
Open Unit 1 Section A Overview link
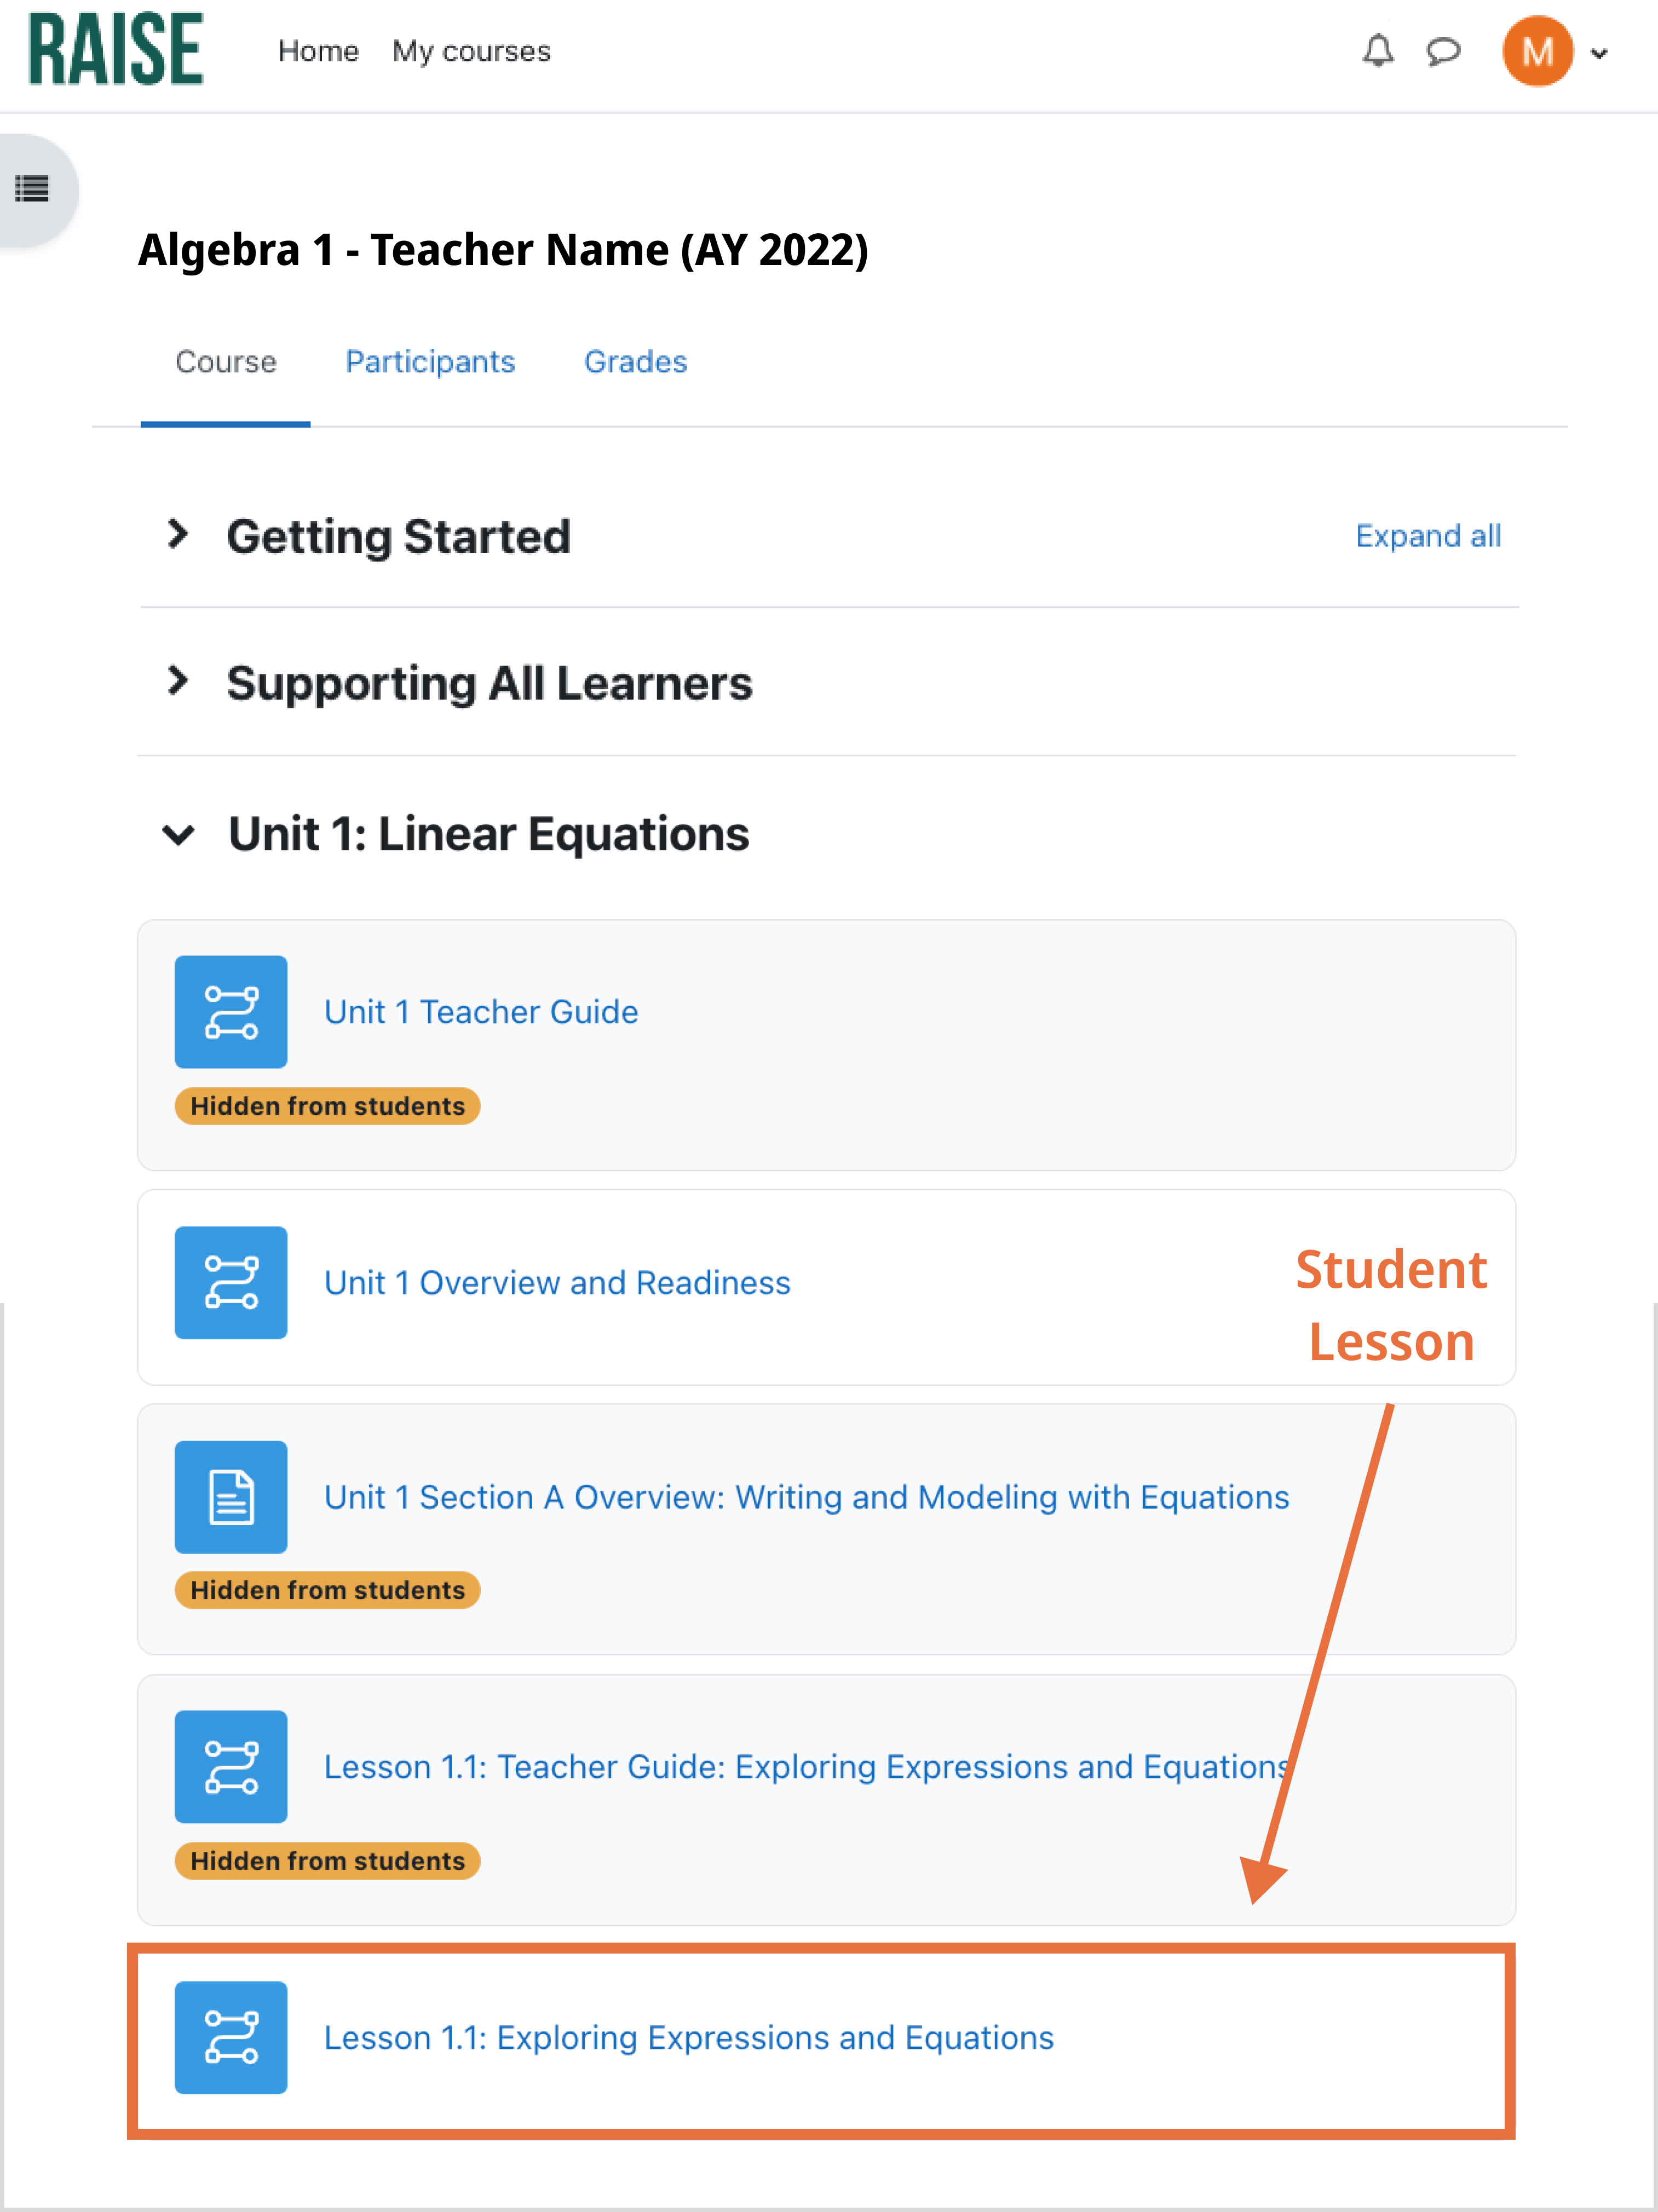coord(806,1497)
